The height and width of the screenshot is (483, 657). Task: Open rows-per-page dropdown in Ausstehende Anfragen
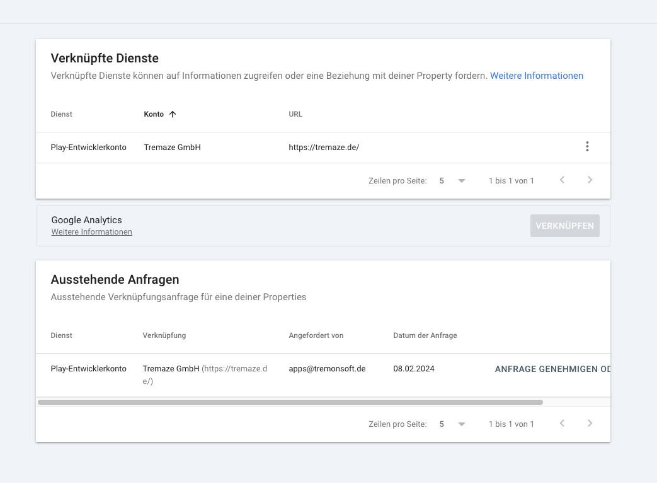[452, 424]
